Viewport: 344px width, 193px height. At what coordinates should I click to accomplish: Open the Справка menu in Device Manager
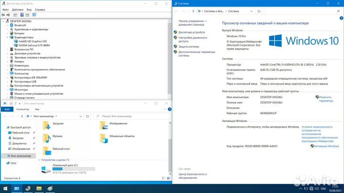[x=40, y=10]
